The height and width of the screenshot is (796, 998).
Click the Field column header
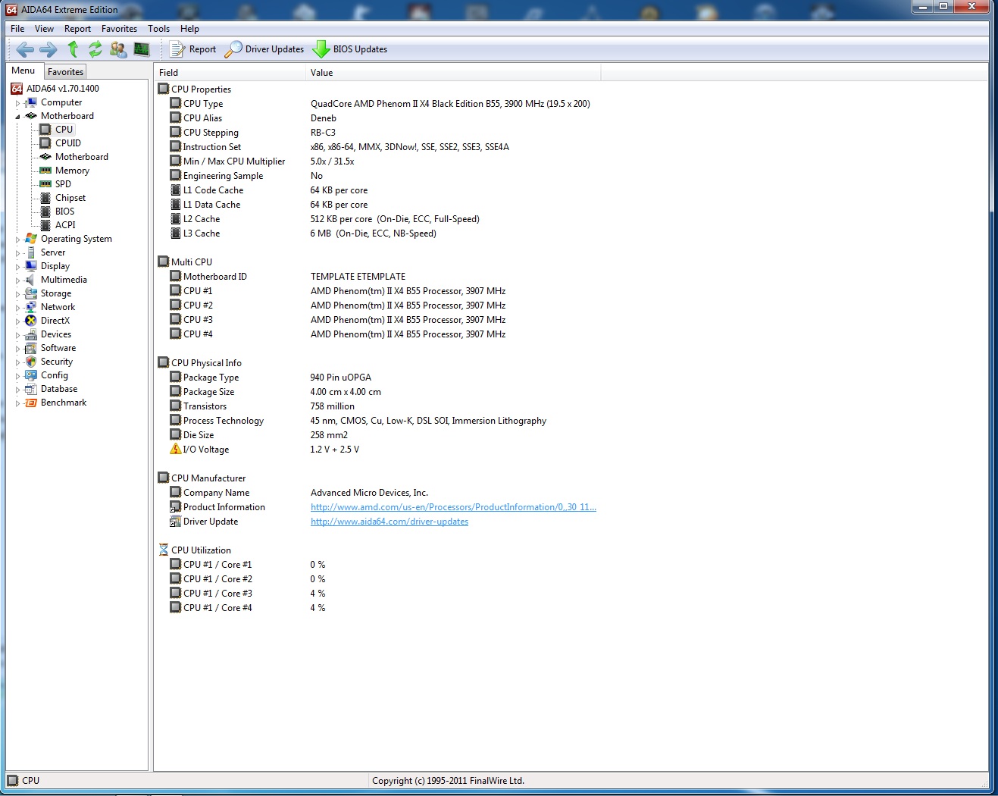pyautogui.click(x=230, y=73)
